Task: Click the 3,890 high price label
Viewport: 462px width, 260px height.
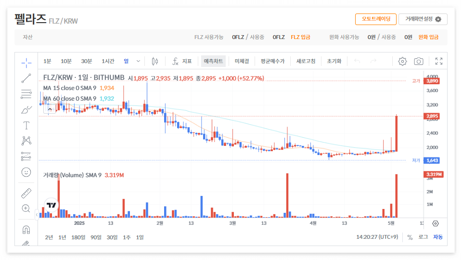Action: click(x=432, y=81)
